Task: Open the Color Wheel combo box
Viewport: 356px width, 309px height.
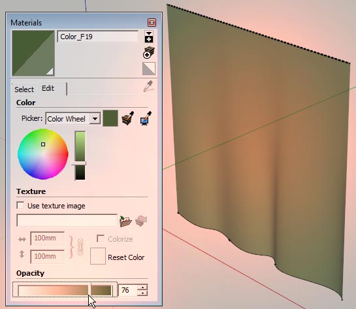Action: (73, 118)
